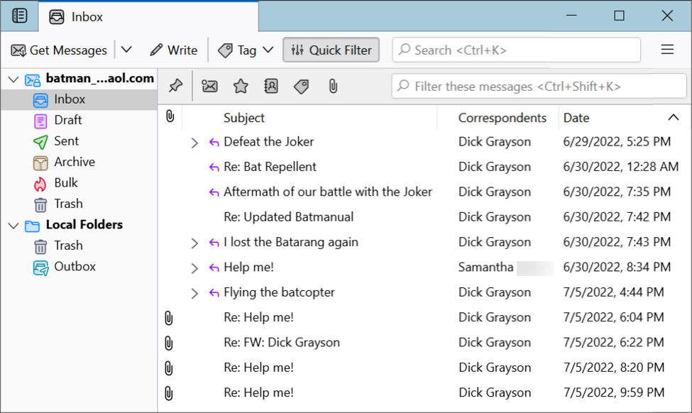Click the attachment column header icon
Screen dimensions: 692x413
pos(170,117)
